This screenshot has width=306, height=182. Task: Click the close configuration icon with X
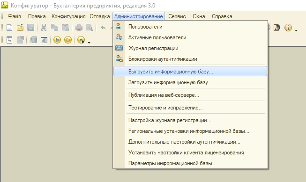click(x=20, y=40)
